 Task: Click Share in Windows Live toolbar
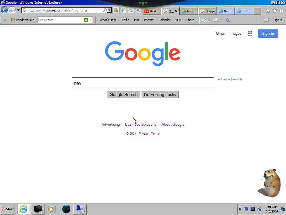[190, 20]
